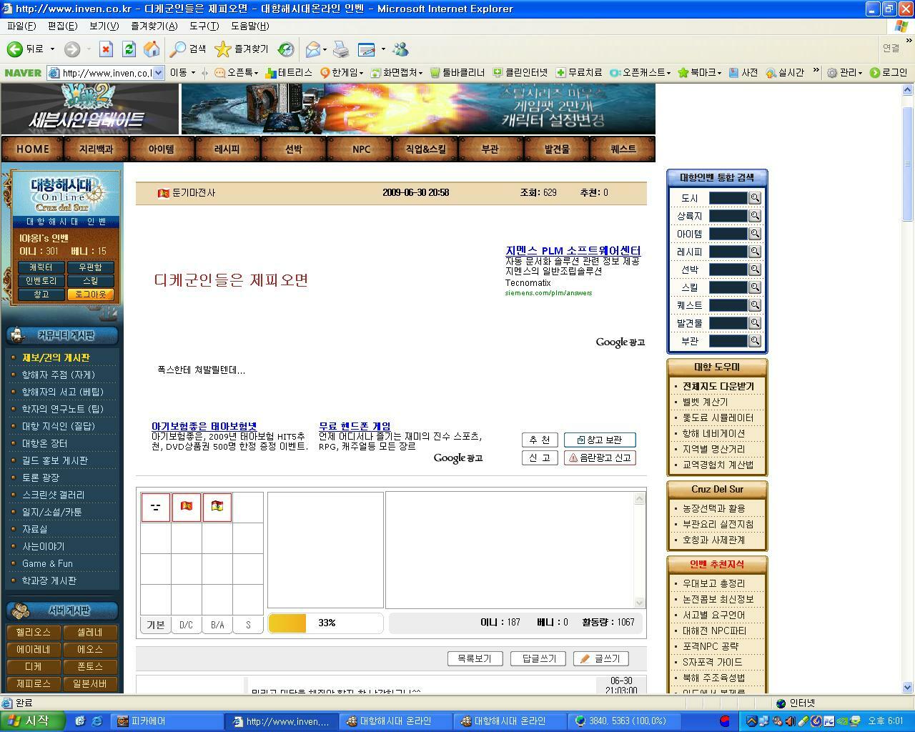Click the 글쓰기 write button
915x732 pixels.
tap(601, 658)
